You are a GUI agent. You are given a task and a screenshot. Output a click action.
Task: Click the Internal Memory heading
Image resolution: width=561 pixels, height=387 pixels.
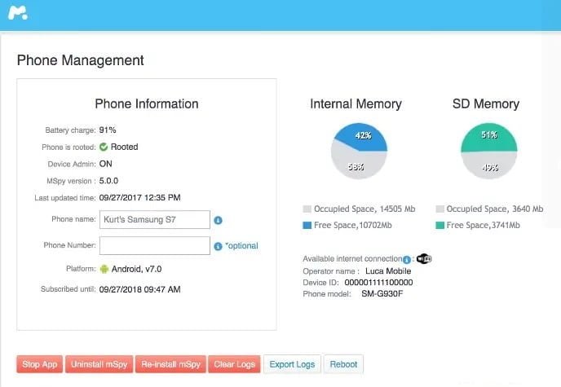point(356,104)
